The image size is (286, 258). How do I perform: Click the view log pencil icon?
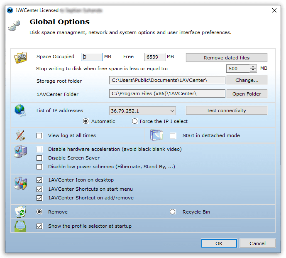tap(20, 135)
